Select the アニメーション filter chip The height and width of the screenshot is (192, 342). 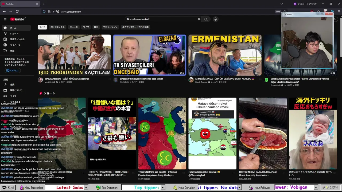click(110, 27)
